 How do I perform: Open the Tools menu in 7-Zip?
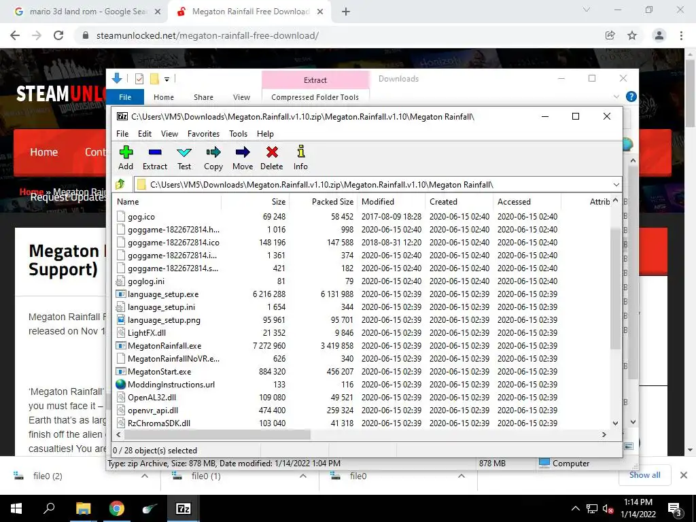238,134
